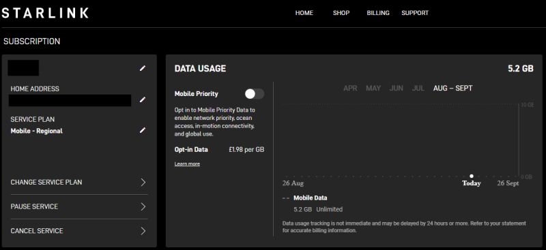Viewport: 546px width, 250px height.
Task: Toggle the Mobile Priority switch
Action: [254, 94]
